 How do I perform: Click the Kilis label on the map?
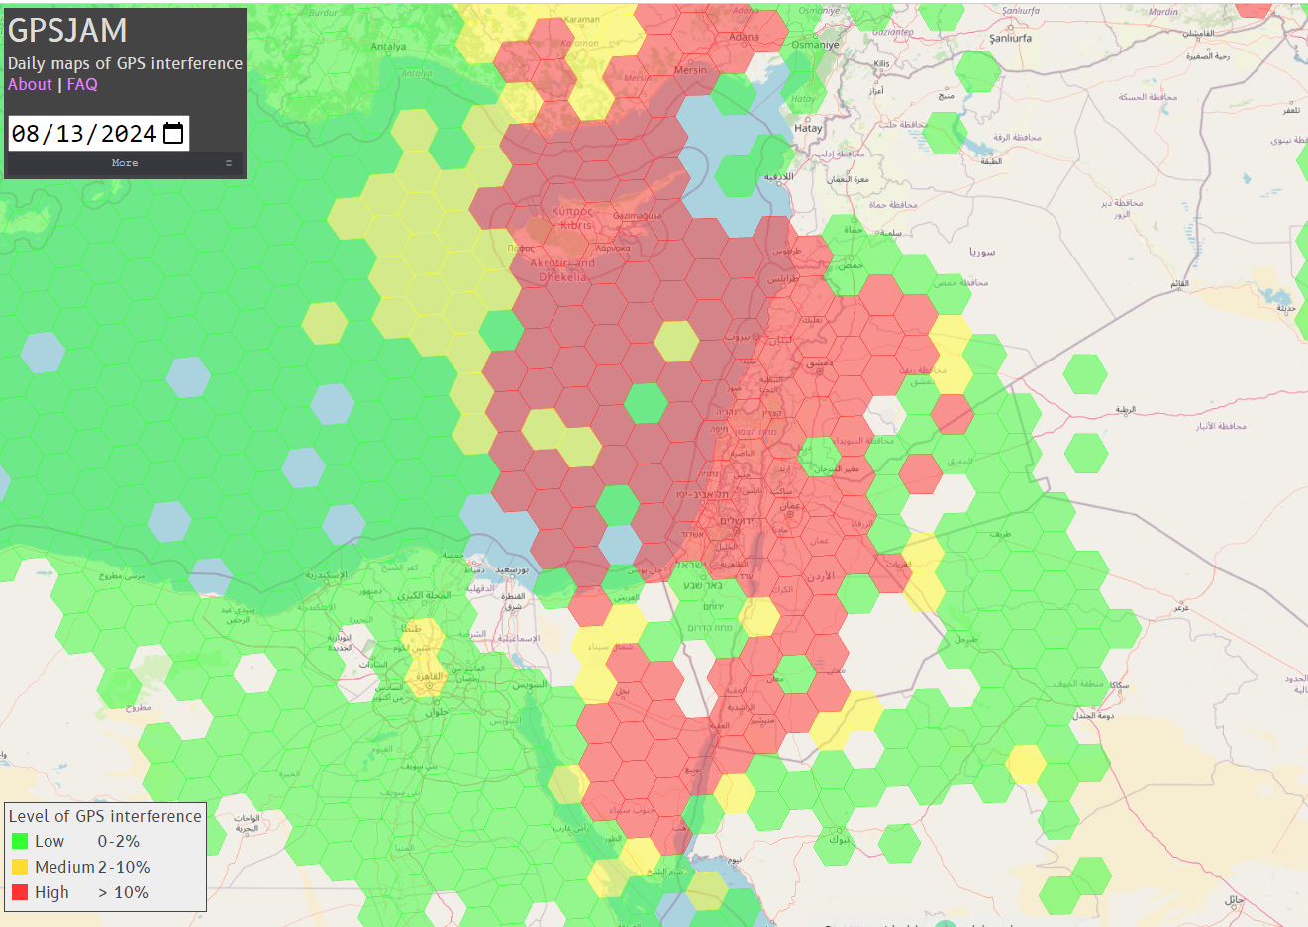pyautogui.click(x=881, y=63)
